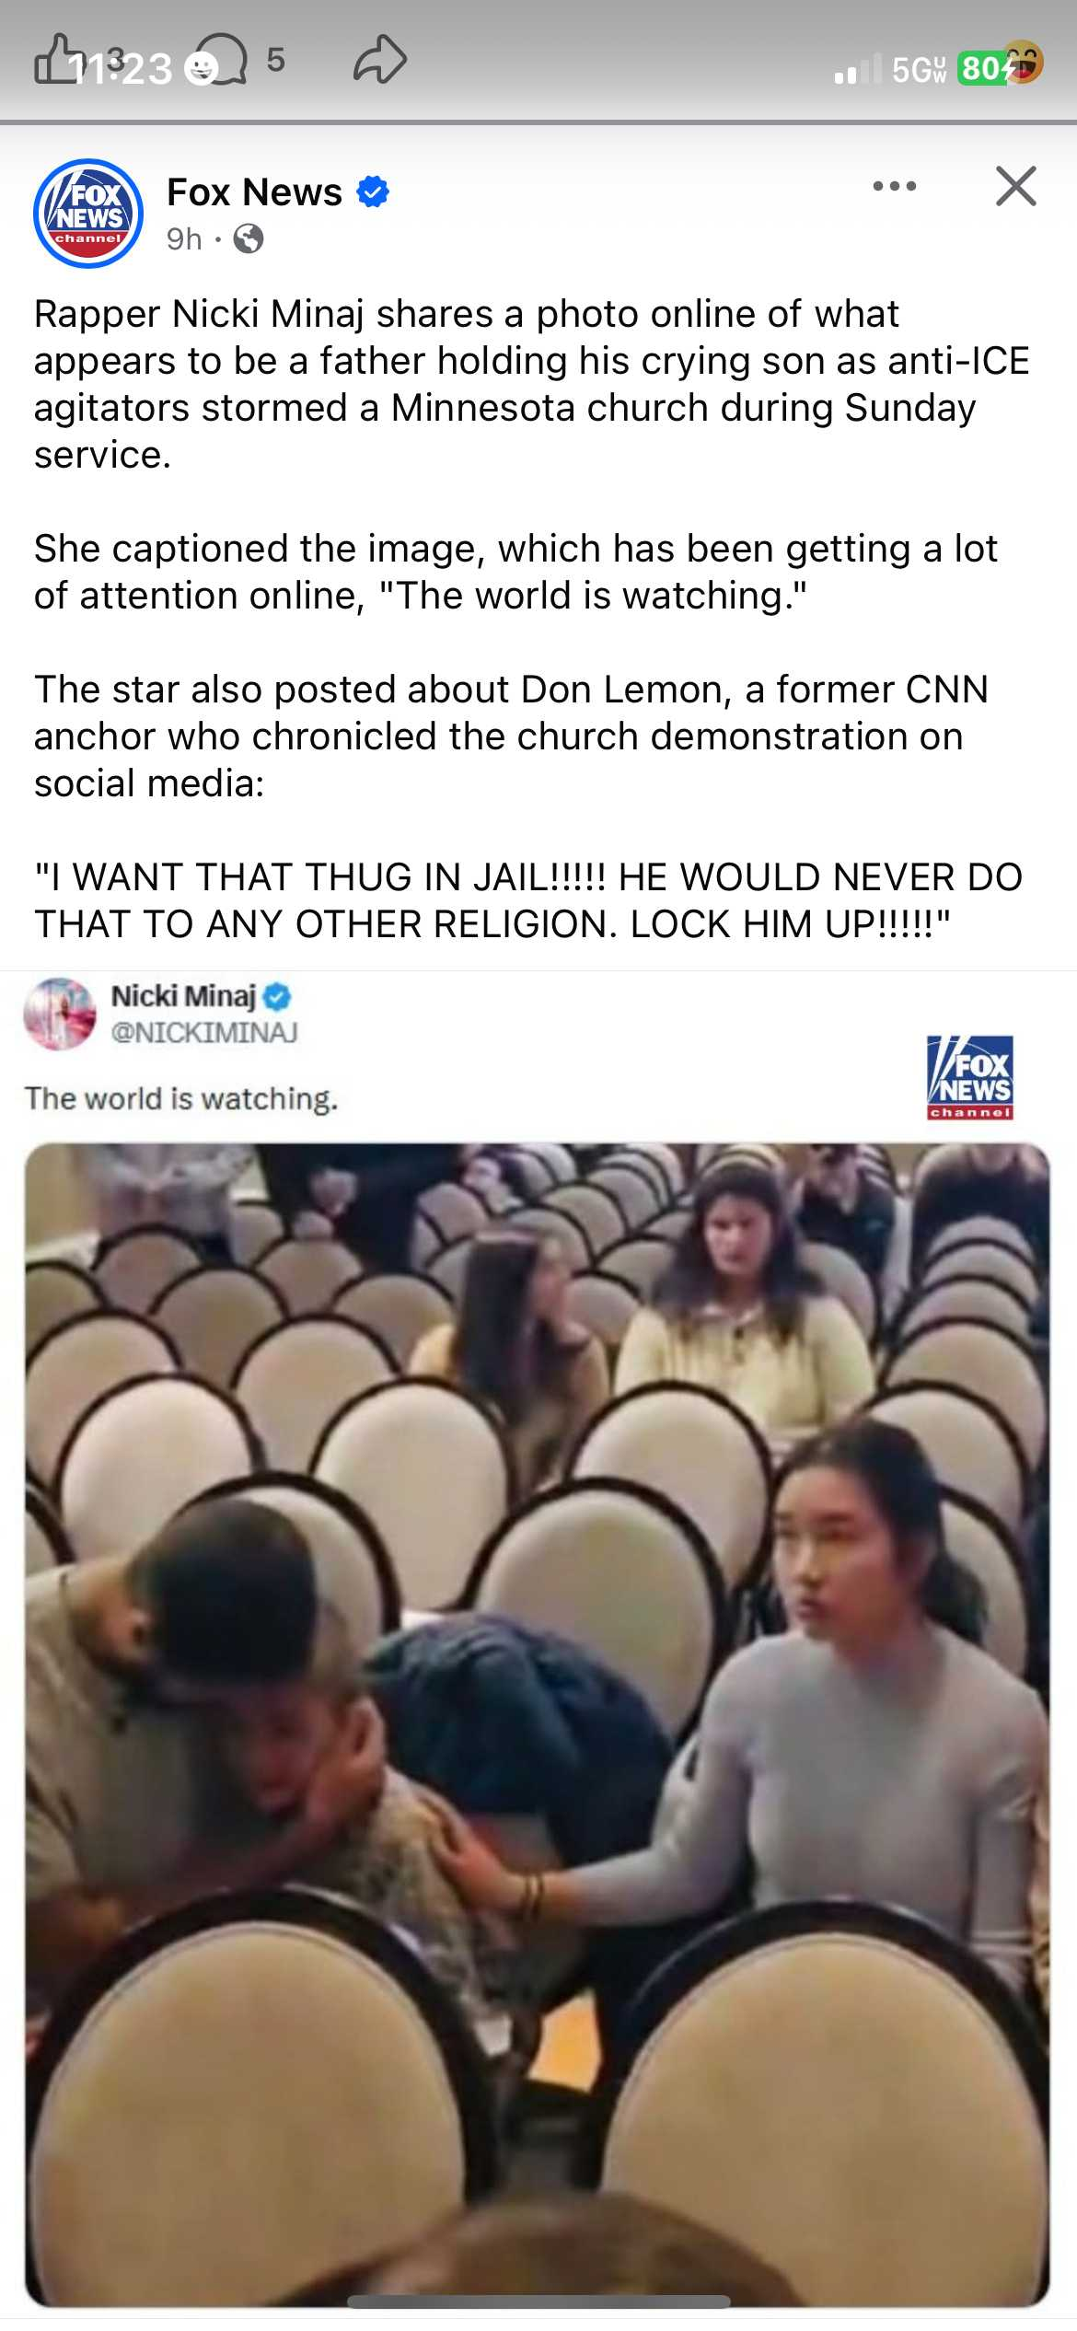Tap the Fox News page name

click(254, 192)
